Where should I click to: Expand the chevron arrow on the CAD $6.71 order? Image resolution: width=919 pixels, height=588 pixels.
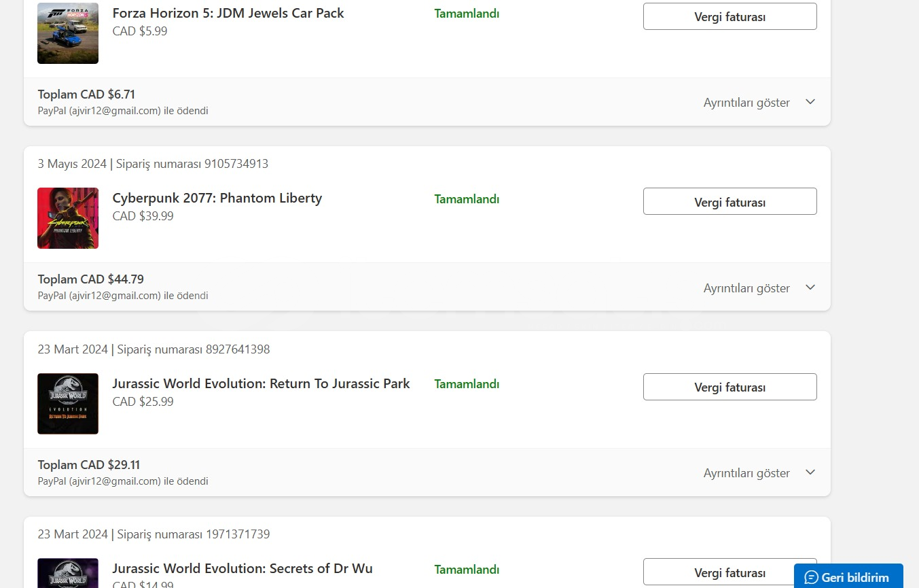point(810,102)
